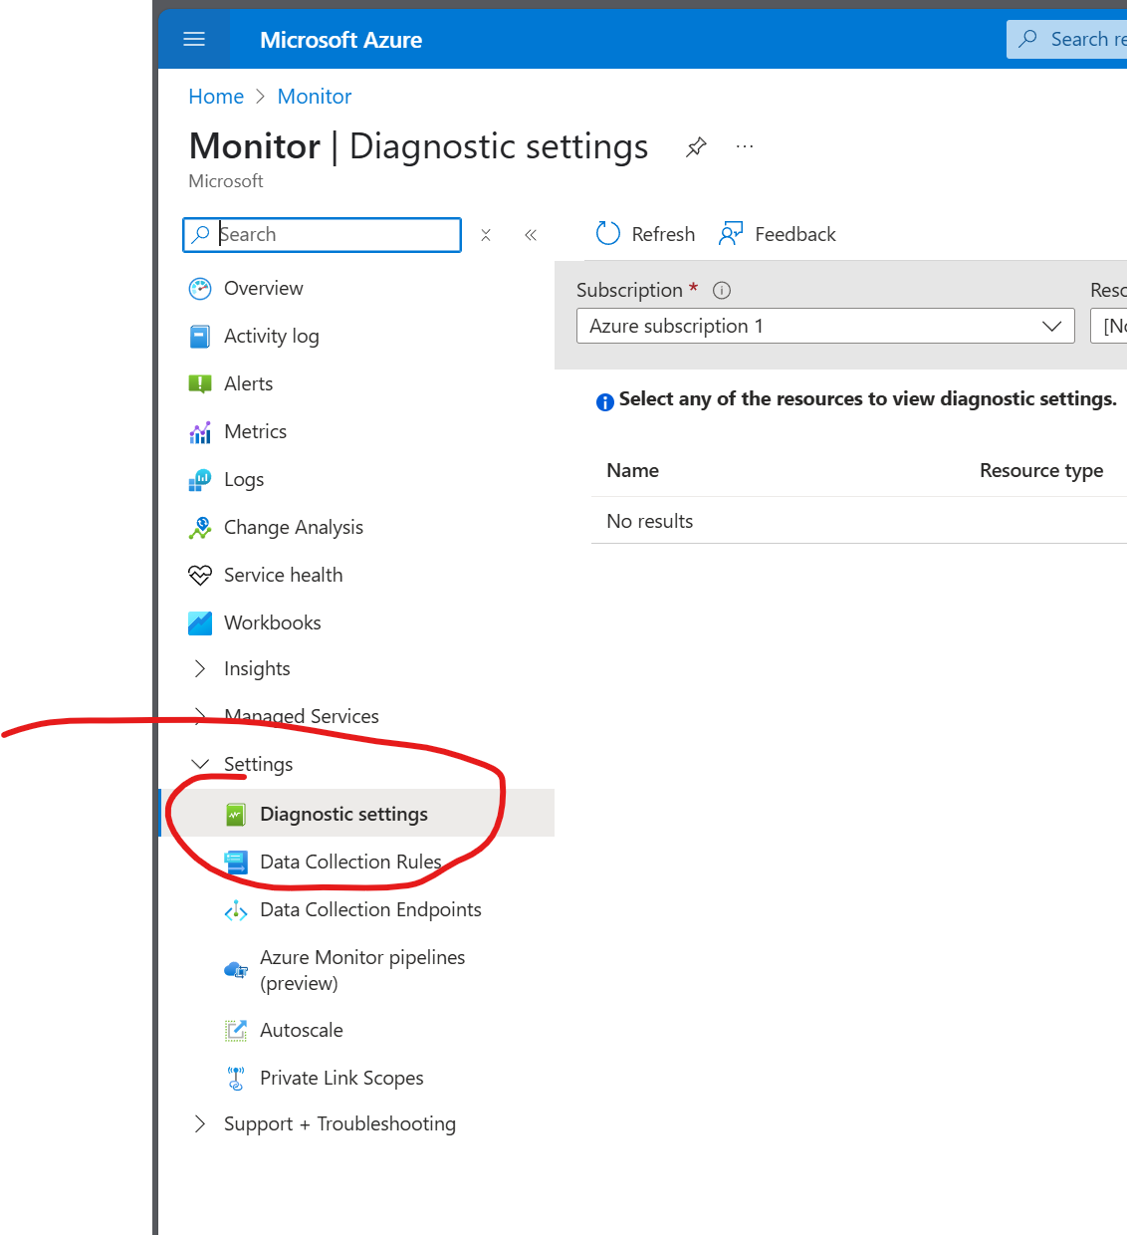Click the Feedback person icon

731,234
